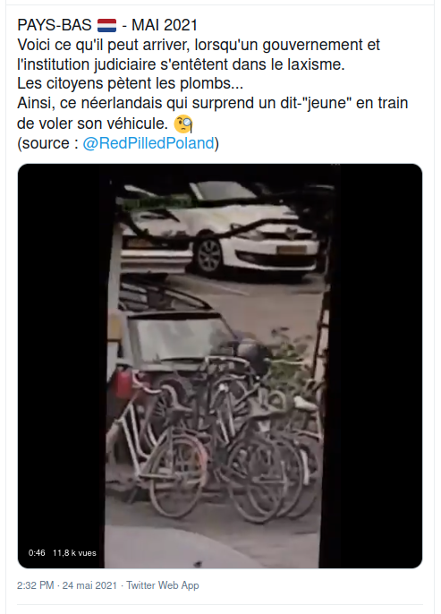Click the MAI 2021 text
The height and width of the screenshot is (614, 441).
165,25
